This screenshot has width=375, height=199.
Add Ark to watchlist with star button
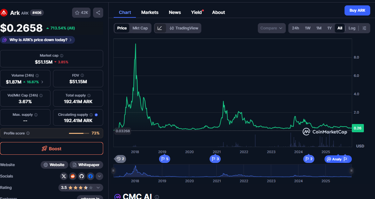(82, 13)
